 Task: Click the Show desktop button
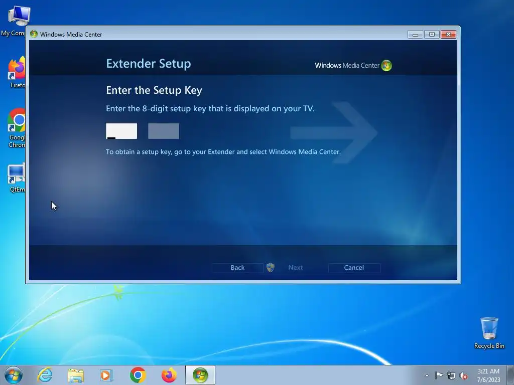point(510,375)
